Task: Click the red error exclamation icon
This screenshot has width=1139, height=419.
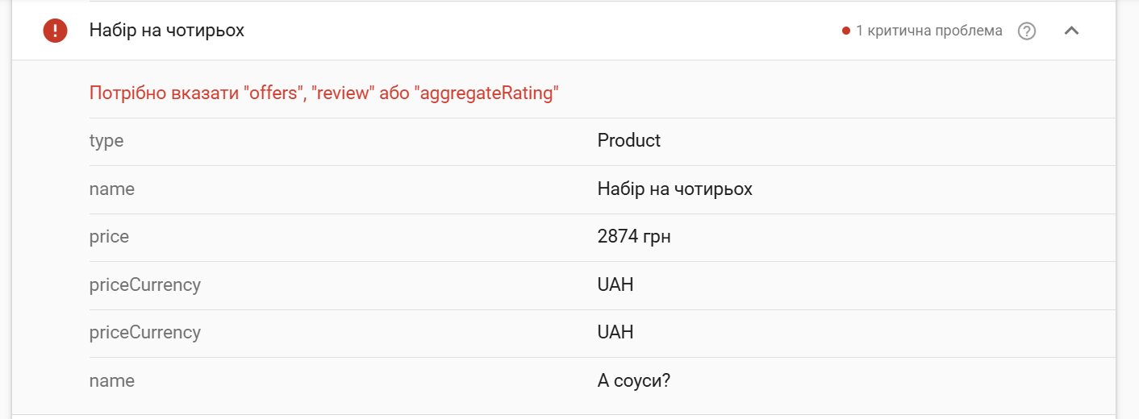Action: point(55,31)
